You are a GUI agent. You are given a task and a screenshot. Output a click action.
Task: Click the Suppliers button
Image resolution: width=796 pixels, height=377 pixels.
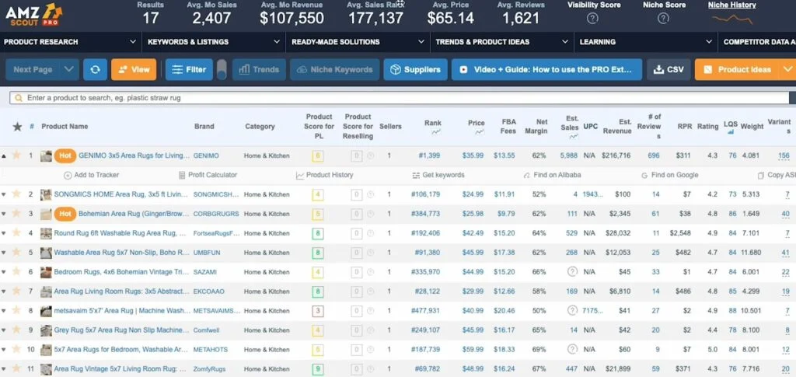click(x=415, y=69)
